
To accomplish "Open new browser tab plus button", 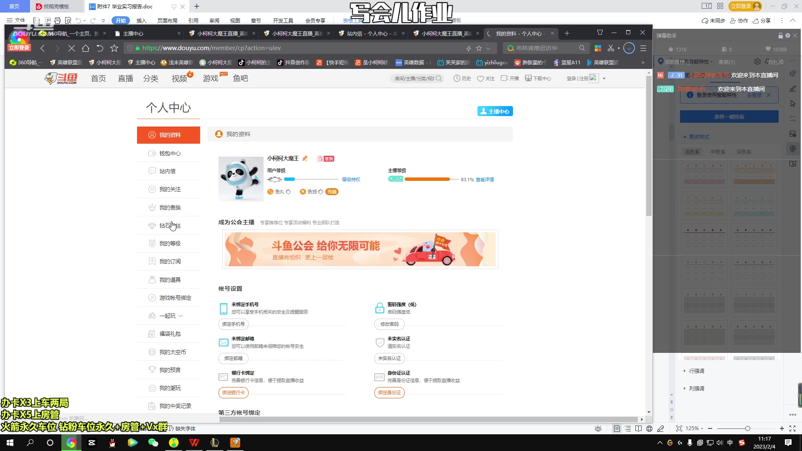I will point(567,33).
